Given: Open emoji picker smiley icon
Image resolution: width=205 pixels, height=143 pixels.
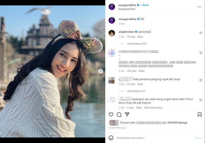Looking at the screenshot, I should (x=111, y=138).
